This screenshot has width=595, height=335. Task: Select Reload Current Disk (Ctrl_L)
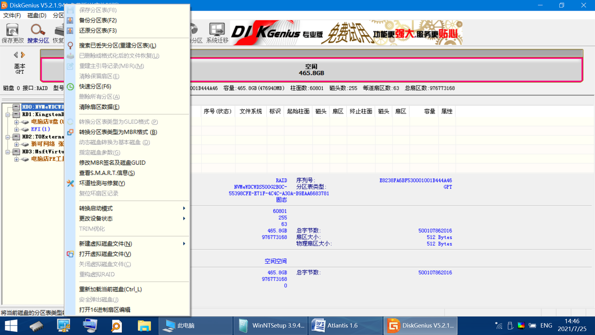(127, 289)
